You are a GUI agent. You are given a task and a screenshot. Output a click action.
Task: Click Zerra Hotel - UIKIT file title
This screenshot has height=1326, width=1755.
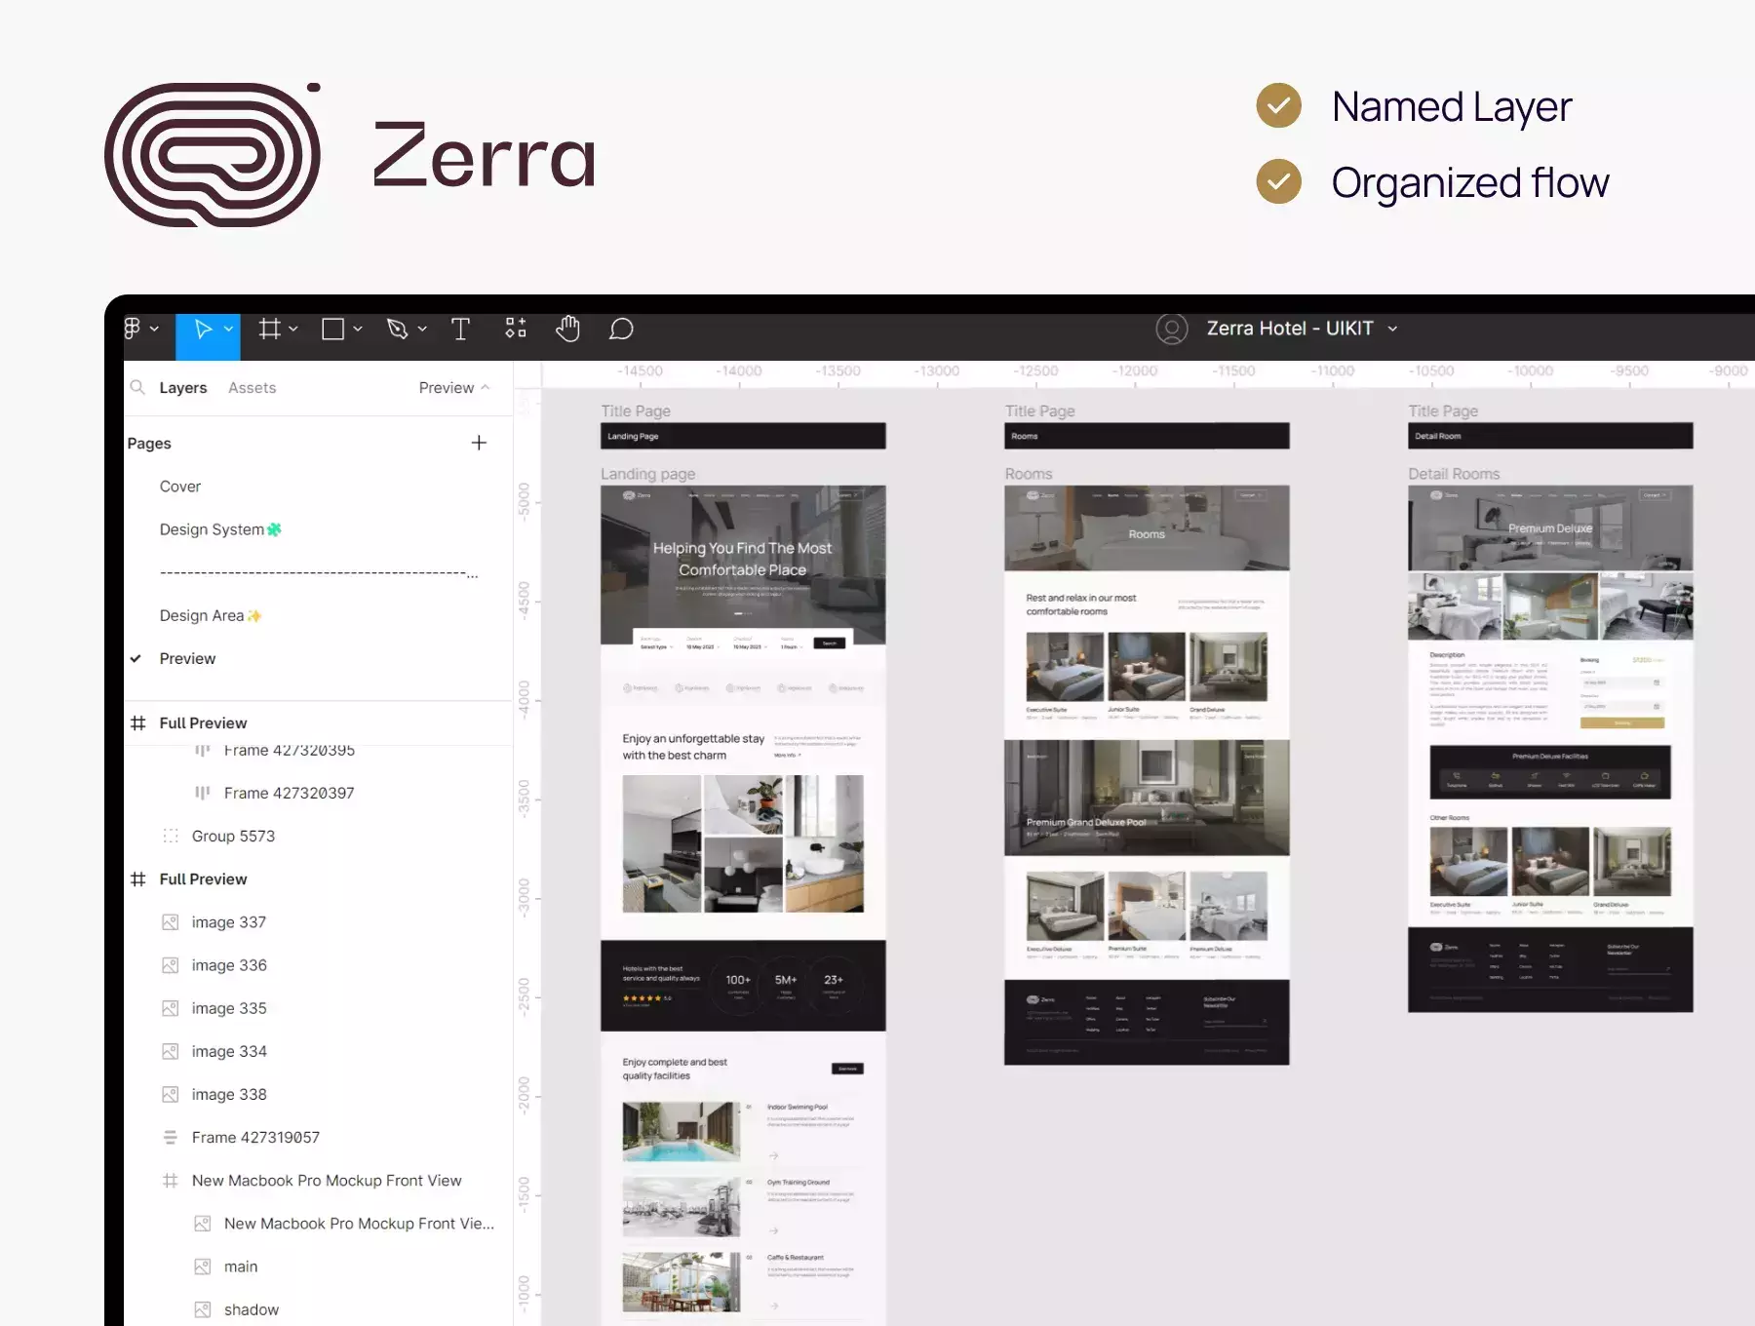click(1289, 329)
